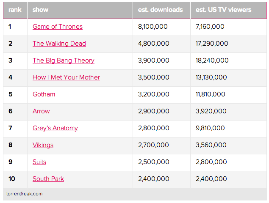The image size is (269, 203).
Task: Click the rank number 10 cell
Action: click(x=11, y=179)
